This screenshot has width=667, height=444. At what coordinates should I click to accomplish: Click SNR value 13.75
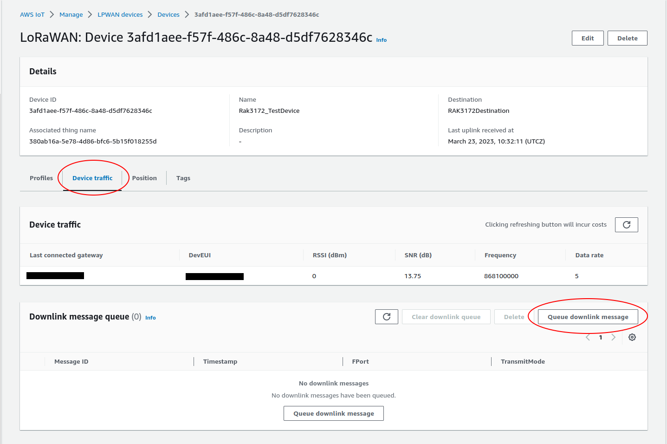[413, 276]
